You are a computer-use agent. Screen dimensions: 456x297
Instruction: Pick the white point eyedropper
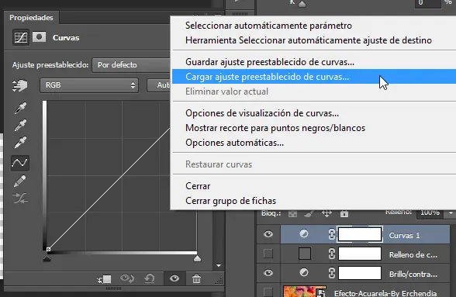pyautogui.click(x=20, y=142)
